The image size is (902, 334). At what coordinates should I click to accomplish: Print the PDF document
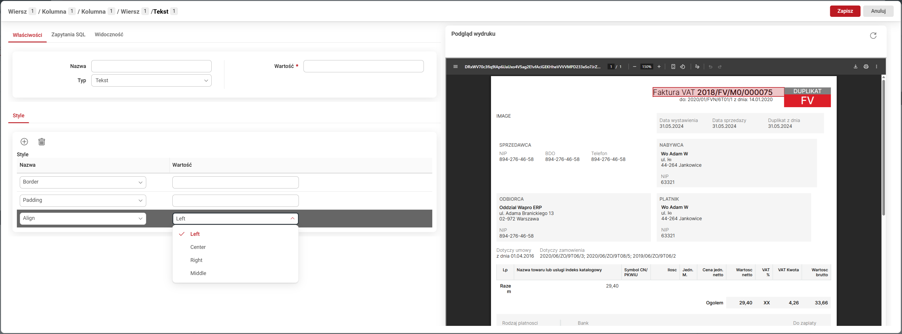pyautogui.click(x=866, y=67)
